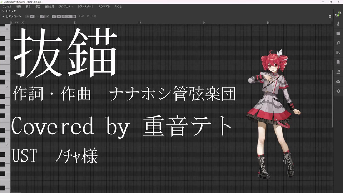Screen dimensions: 343x193
Task: Open the settings gear panel
Action: pos(338,91)
